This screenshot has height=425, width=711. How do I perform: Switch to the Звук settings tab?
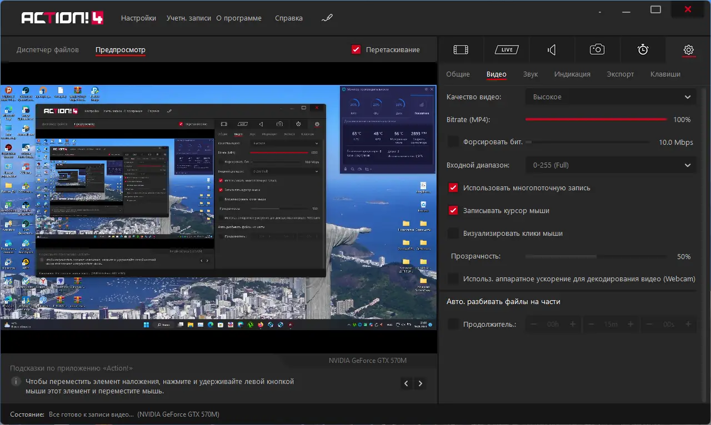[530, 74]
